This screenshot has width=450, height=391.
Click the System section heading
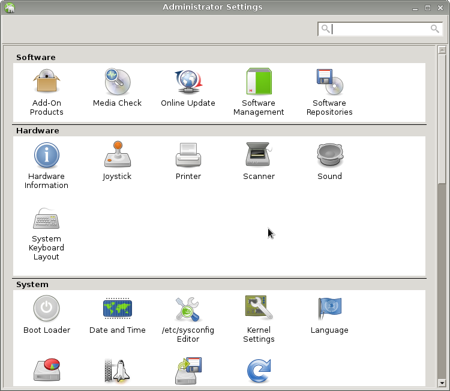(32, 285)
